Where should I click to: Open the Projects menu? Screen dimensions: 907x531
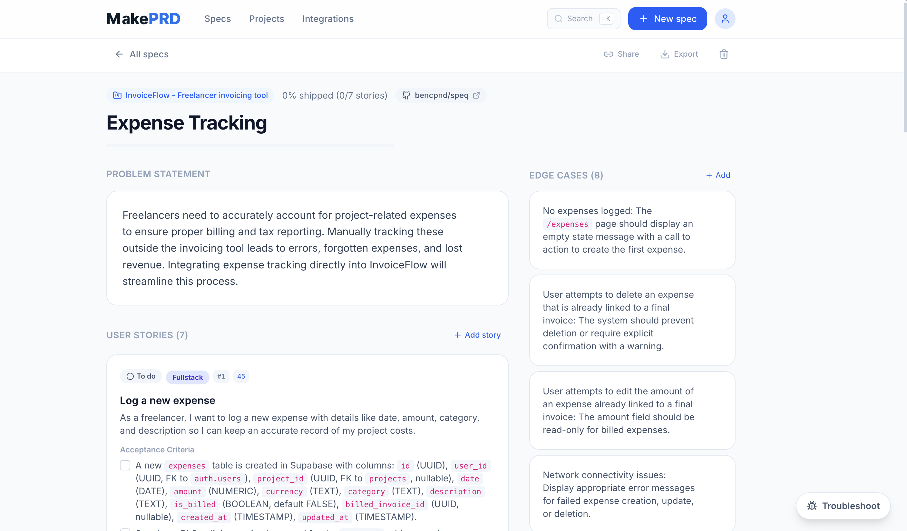pos(267,19)
